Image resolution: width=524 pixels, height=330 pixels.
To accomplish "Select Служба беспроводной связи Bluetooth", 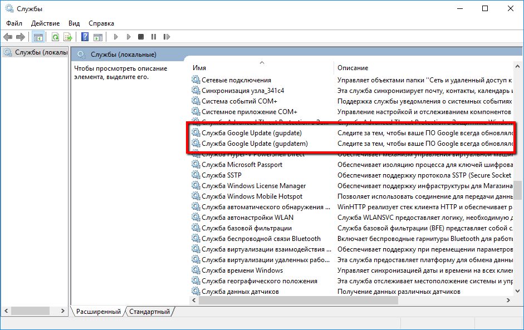I will tap(261, 239).
